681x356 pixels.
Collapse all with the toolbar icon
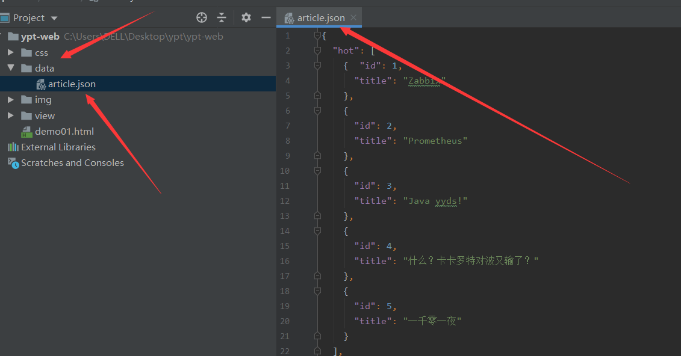pyautogui.click(x=222, y=18)
